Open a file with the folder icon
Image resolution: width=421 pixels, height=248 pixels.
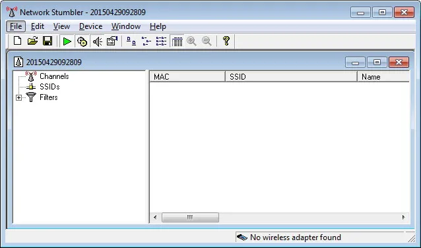click(x=32, y=41)
